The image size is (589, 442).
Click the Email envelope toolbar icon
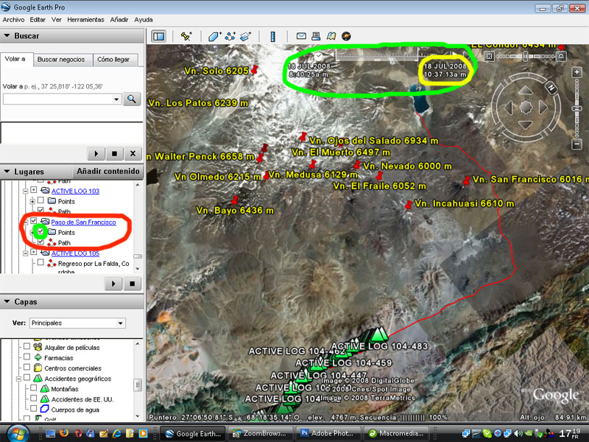point(301,35)
